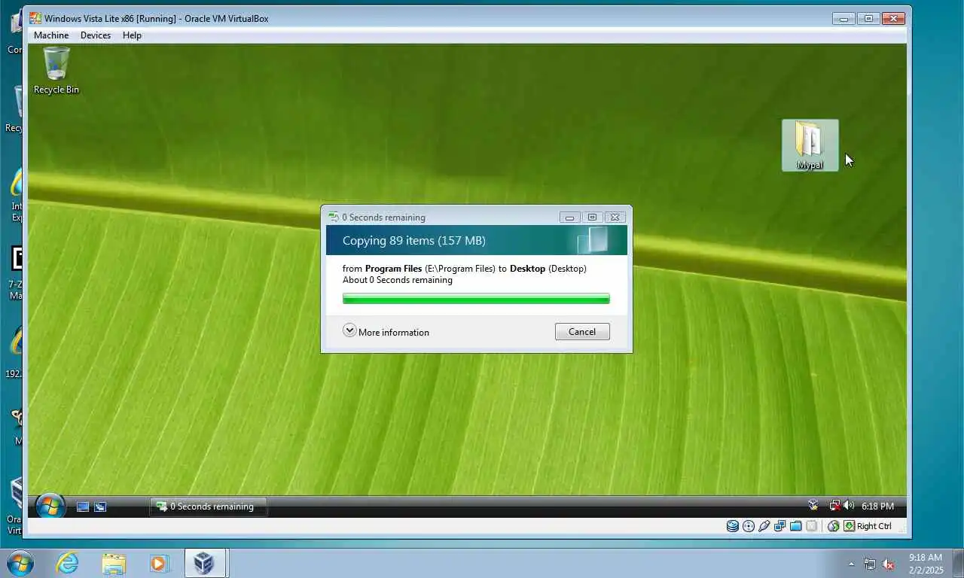Screen dimensions: 964x578
Task: Click the VirtualBox video capture indicator
Action: [811, 526]
